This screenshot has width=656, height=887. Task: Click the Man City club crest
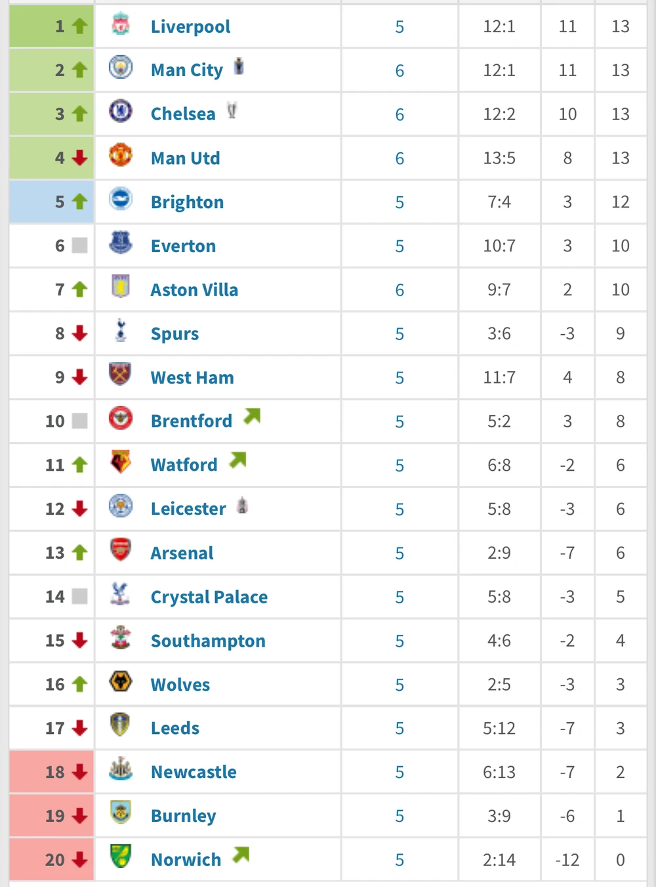pos(121,68)
